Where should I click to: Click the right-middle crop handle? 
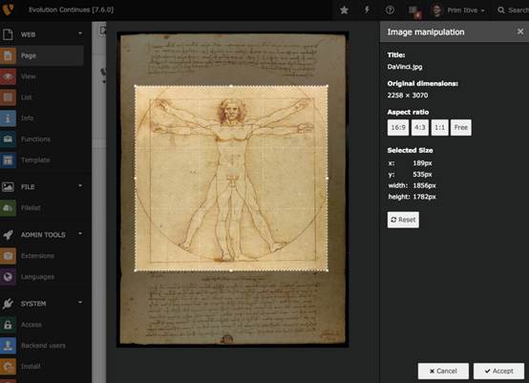328,179
